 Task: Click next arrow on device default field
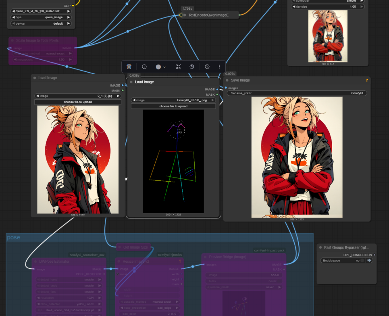pyautogui.click(x=69, y=23)
